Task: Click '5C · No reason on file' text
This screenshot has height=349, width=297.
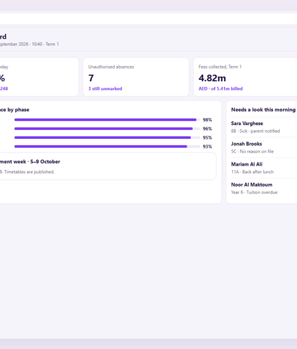Action: [x=252, y=152]
